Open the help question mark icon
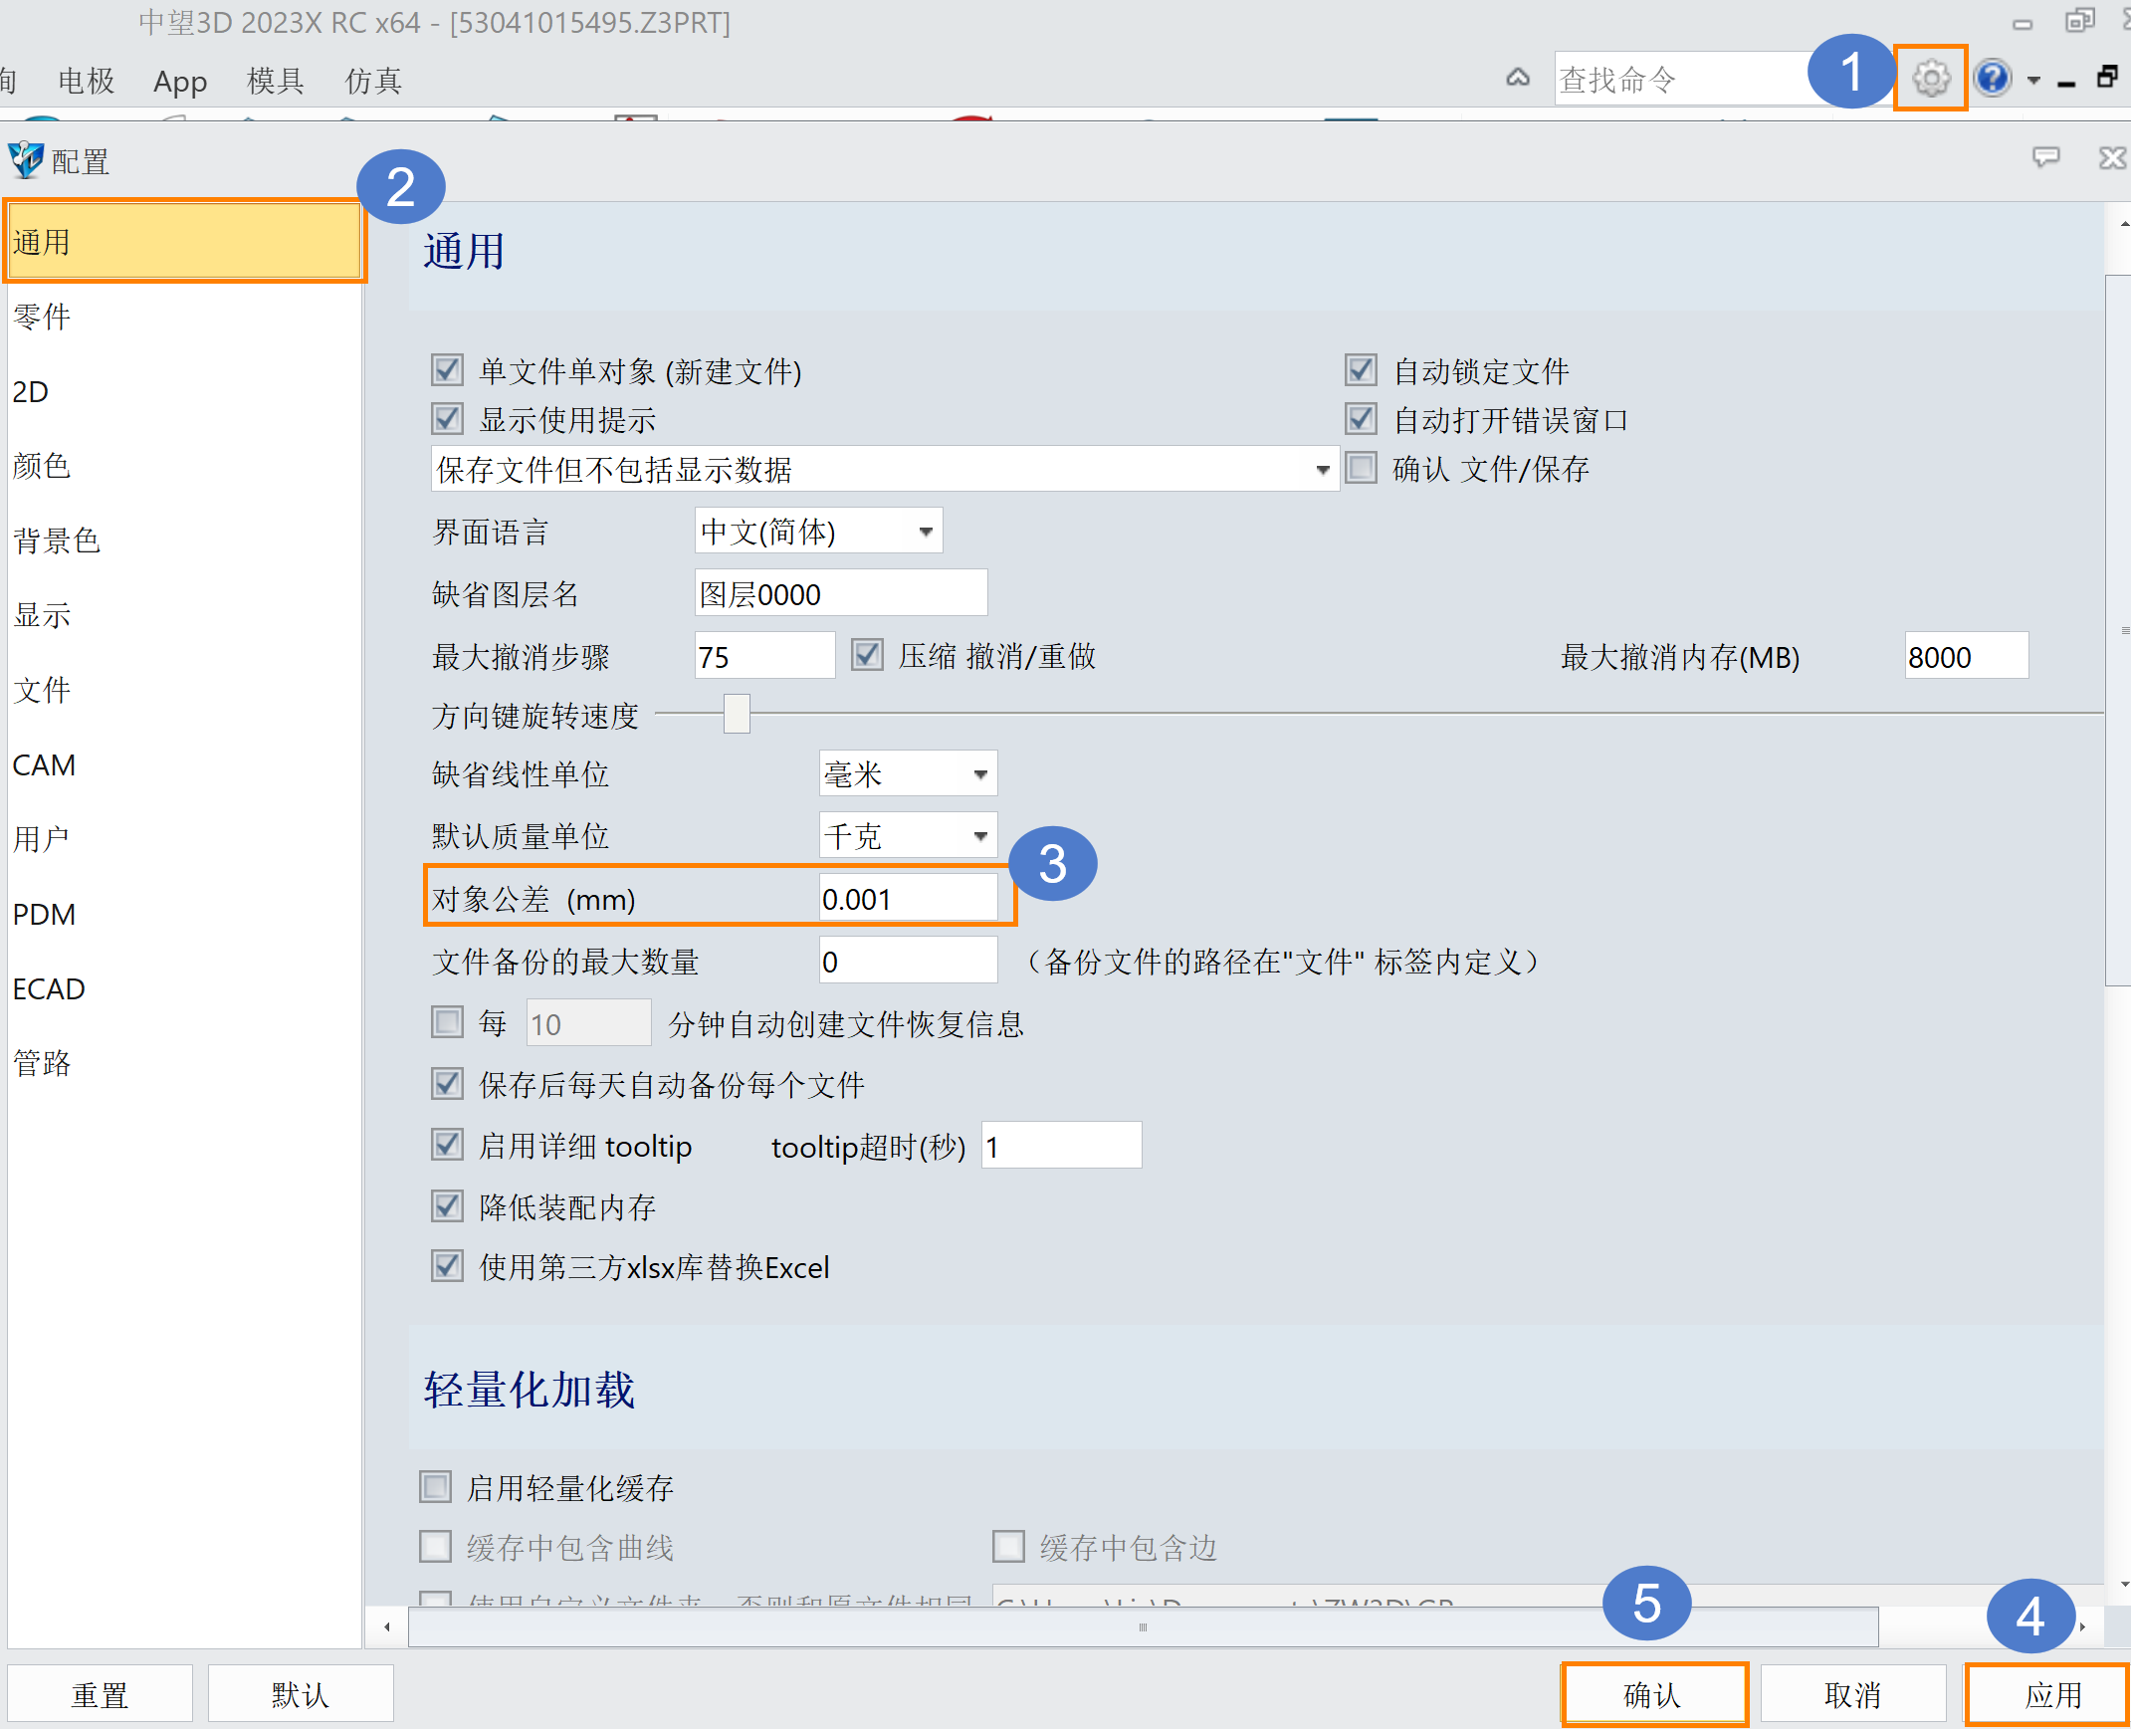The width and height of the screenshot is (2131, 1730). [x=1992, y=78]
